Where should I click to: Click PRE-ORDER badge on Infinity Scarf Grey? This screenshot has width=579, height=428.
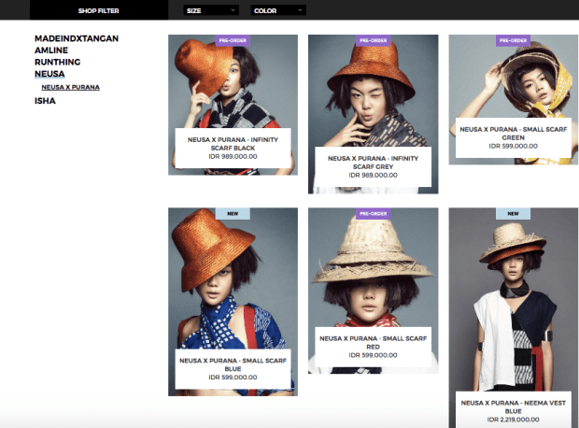373,40
